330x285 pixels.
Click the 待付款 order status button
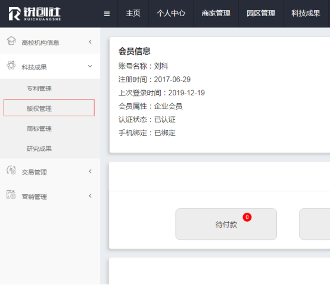coord(226,224)
